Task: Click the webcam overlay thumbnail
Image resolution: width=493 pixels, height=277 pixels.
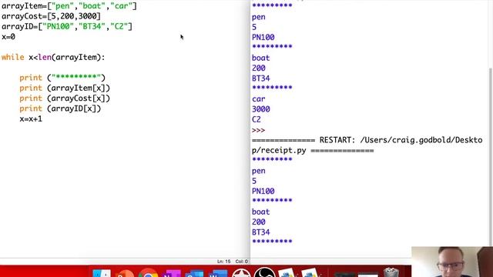Action: click(452, 262)
